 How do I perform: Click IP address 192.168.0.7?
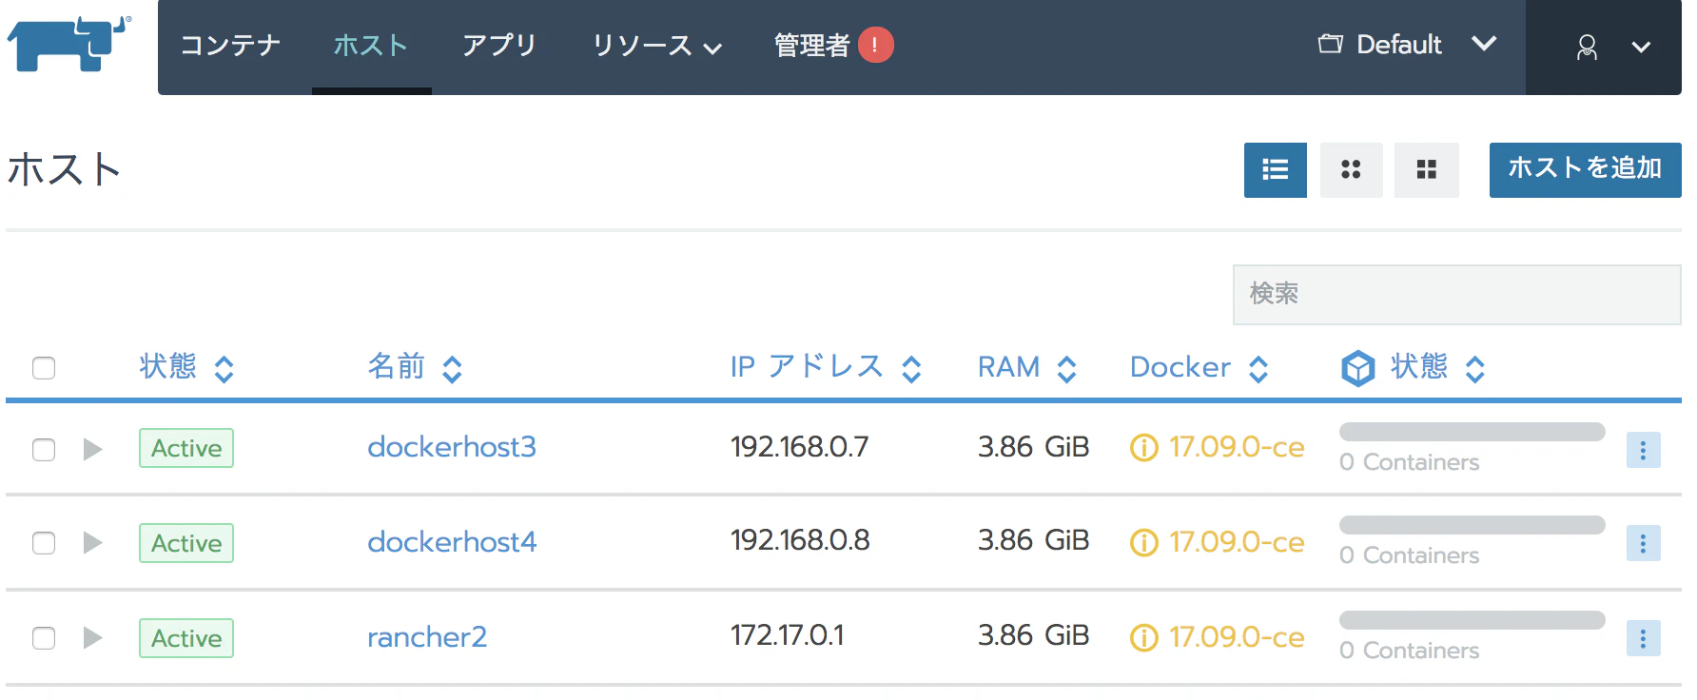coord(799,447)
